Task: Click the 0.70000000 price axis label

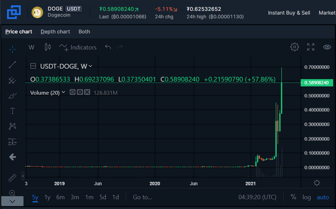Action: 317,67
